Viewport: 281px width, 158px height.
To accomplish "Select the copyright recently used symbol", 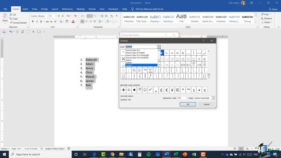I will (177, 90).
